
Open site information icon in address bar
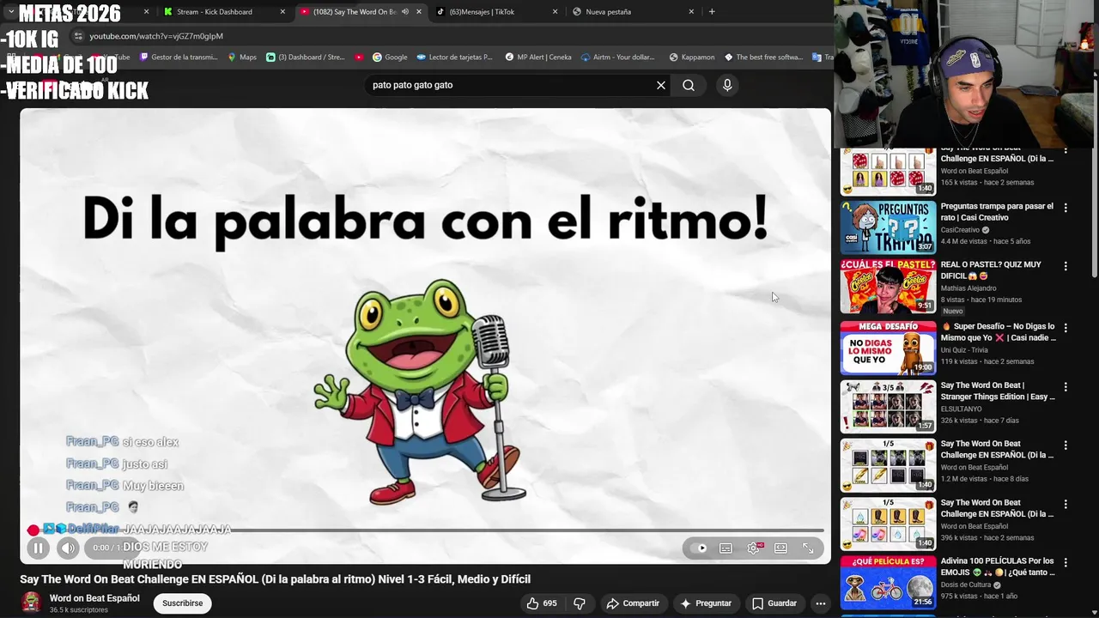click(x=78, y=36)
